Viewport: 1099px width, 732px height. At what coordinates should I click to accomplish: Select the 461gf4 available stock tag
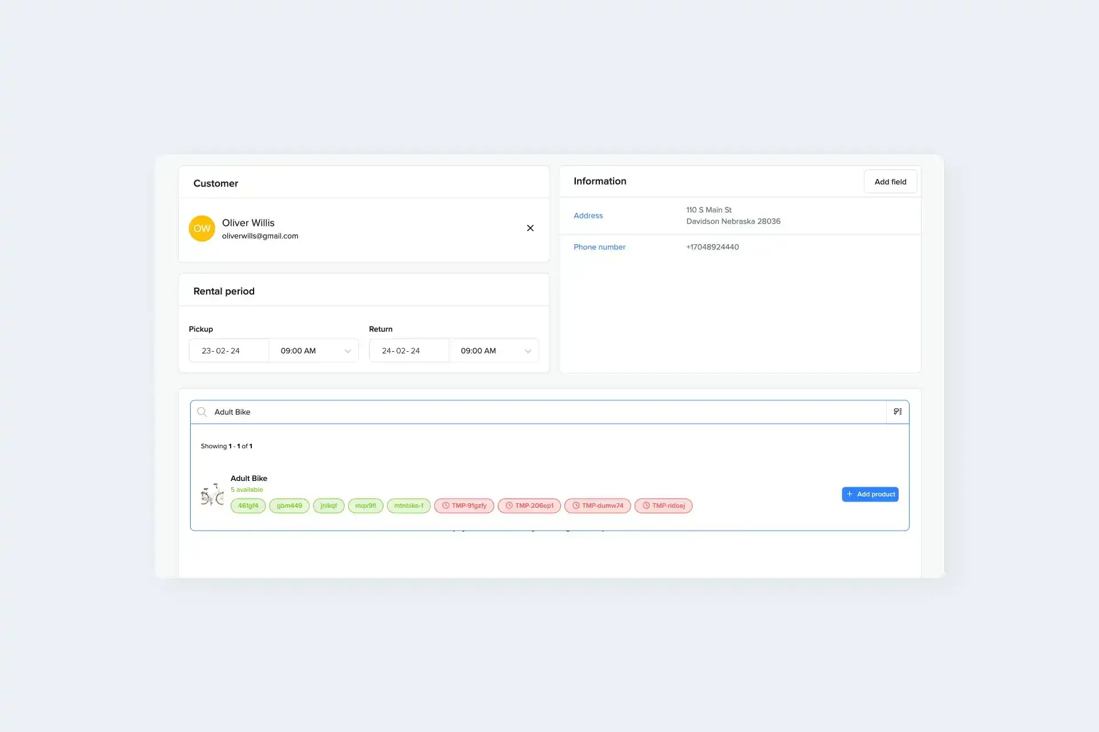point(248,506)
